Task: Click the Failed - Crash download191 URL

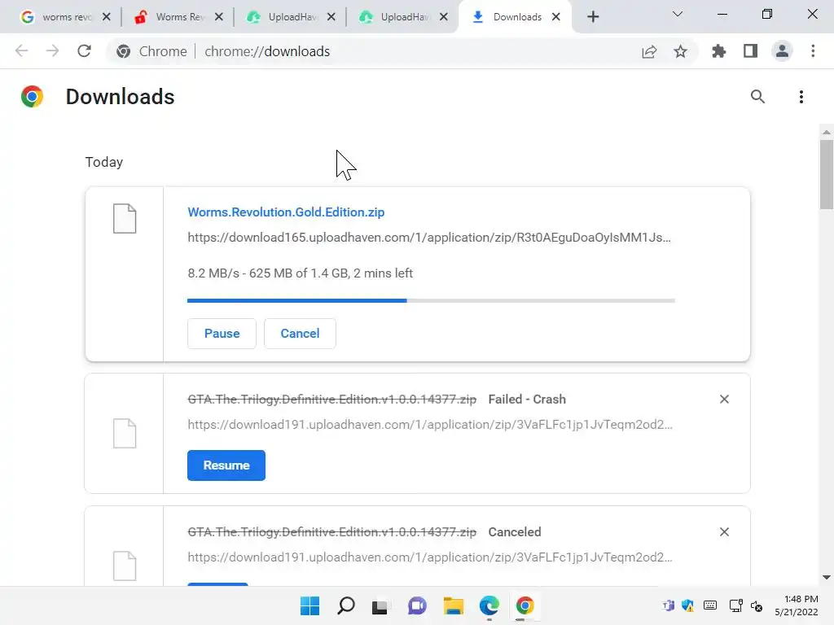Action: (x=430, y=425)
